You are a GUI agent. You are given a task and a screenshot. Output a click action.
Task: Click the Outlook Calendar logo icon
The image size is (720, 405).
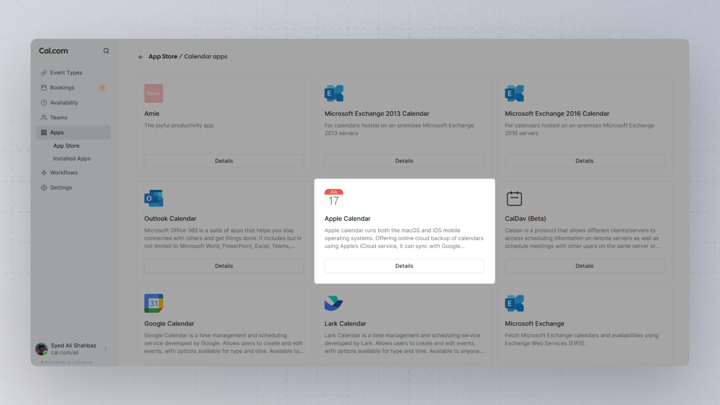(153, 198)
